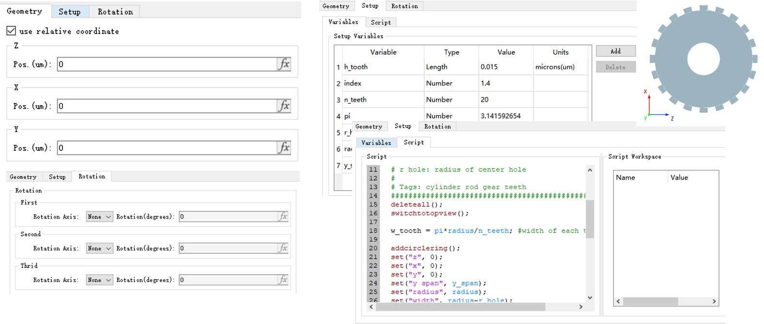Click the script editor's scroll-right arrow

pos(581,307)
